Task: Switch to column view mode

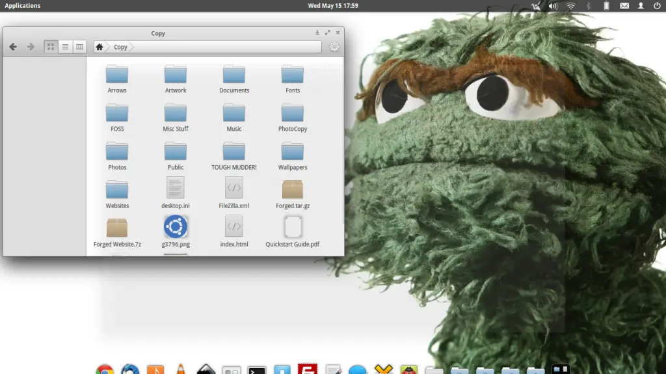Action: click(x=79, y=47)
